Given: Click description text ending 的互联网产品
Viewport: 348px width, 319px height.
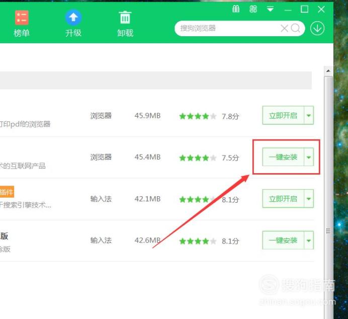Looking at the screenshot, I should tap(23, 166).
